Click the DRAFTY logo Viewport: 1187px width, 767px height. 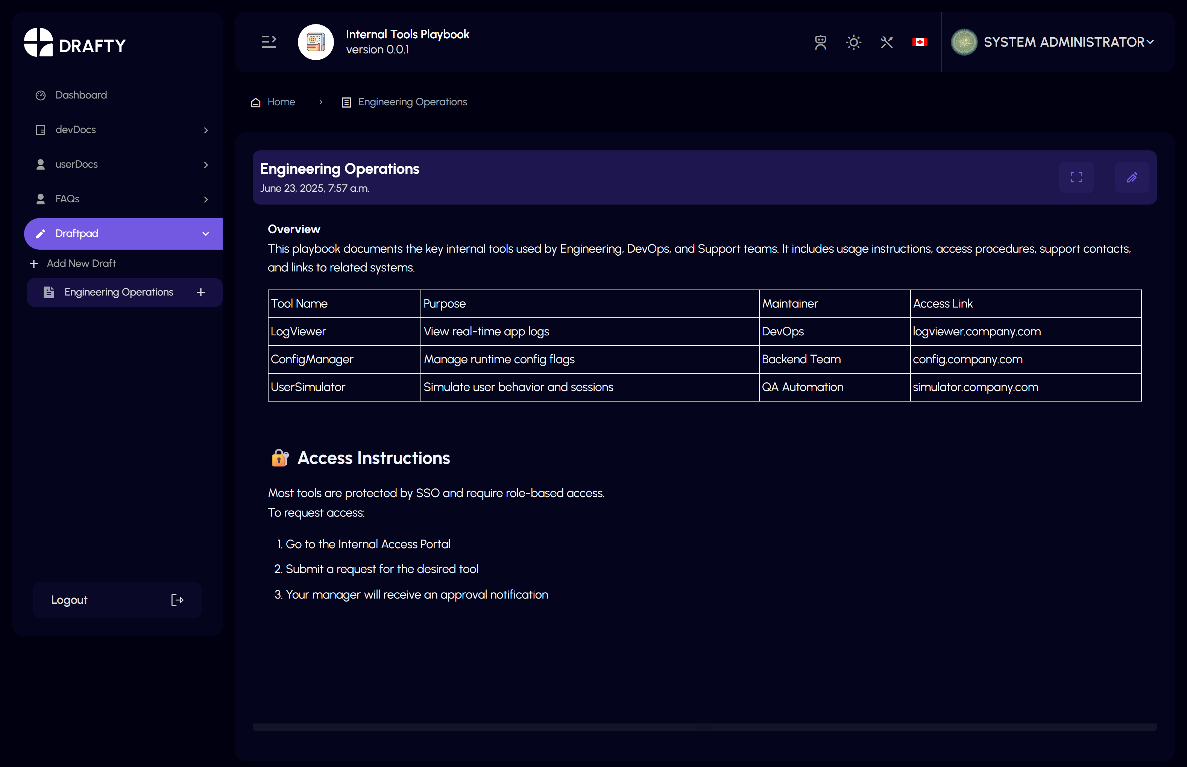[75, 43]
